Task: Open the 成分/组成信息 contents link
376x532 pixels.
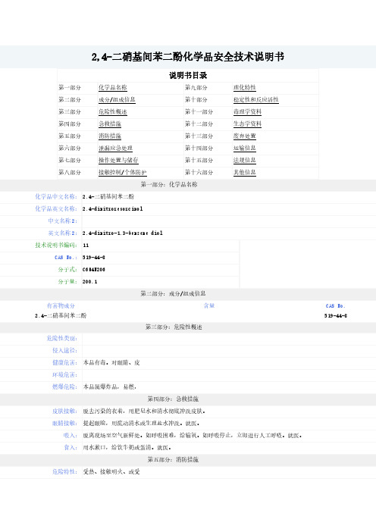Action: click(x=117, y=100)
